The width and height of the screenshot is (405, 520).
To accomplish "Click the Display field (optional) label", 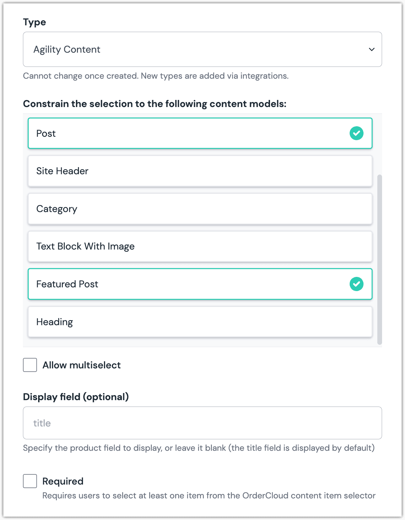I will tap(76, 397).
